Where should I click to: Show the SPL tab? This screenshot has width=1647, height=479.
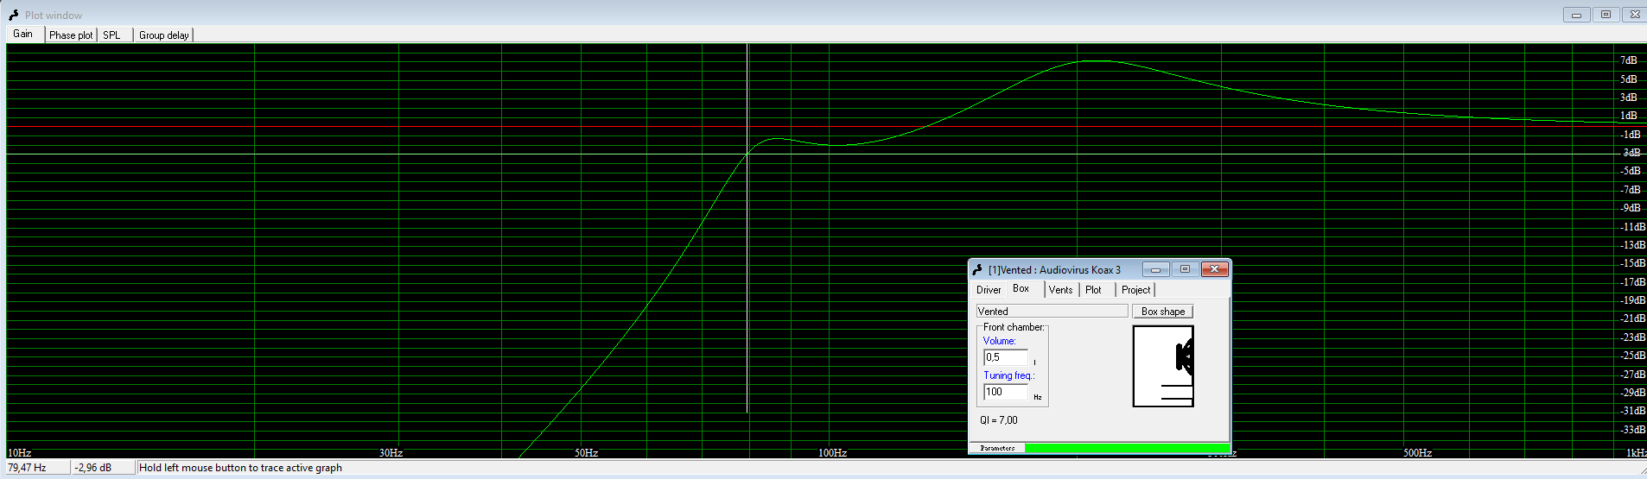coord(112,35)
